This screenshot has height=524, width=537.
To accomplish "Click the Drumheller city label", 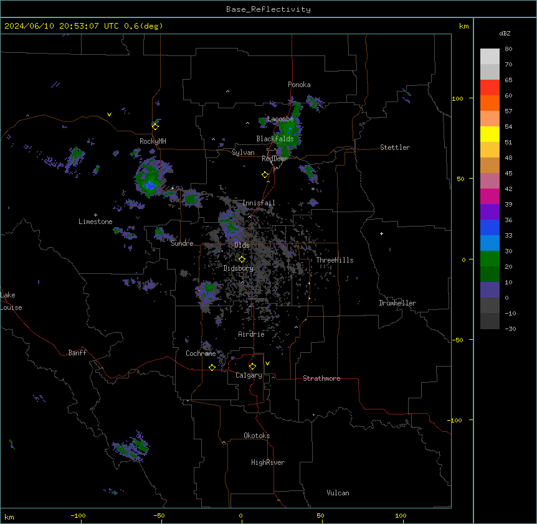I will click(x=397, y=303).
